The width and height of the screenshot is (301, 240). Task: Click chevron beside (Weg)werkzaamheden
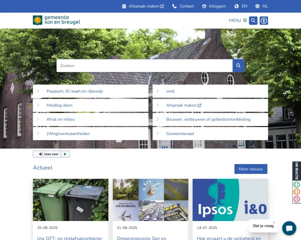click(38, 133)
